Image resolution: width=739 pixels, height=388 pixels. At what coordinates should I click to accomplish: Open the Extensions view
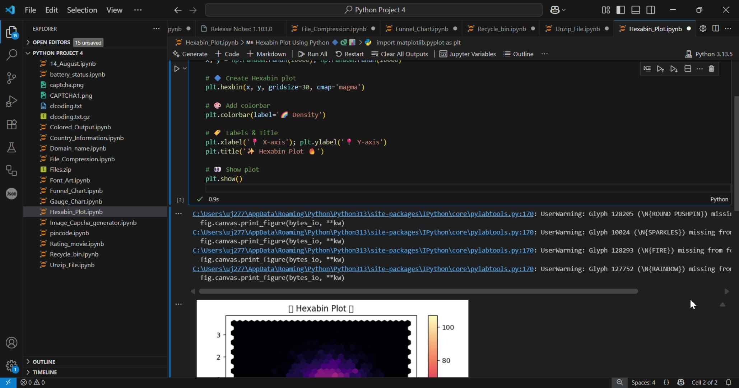11,125
